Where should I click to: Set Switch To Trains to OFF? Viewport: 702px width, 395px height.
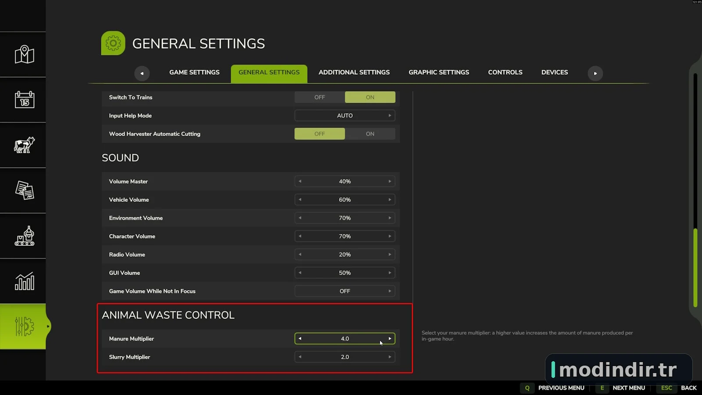(x=319, y=97)
